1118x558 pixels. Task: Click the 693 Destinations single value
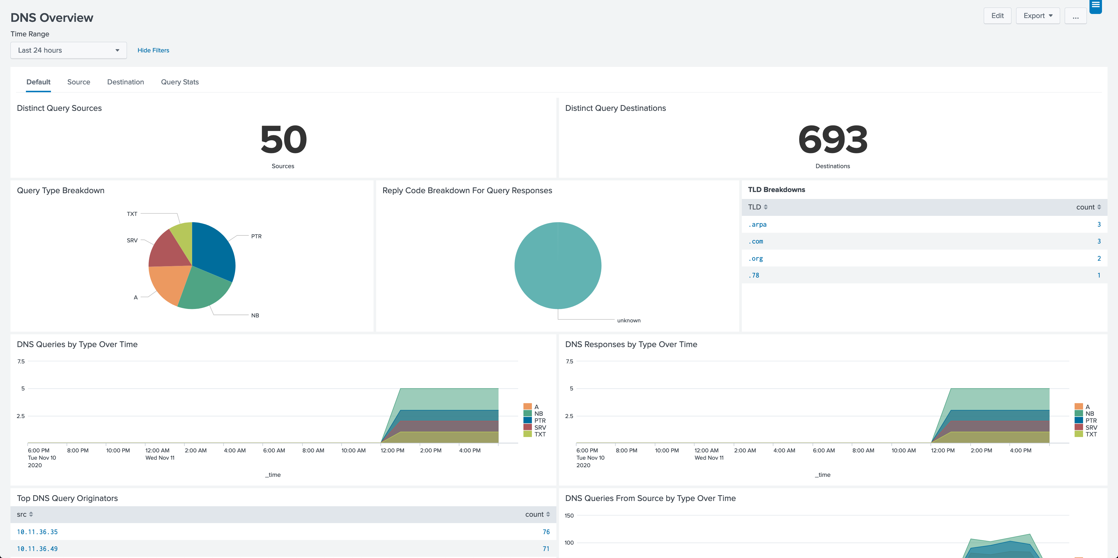tap(832, 140)
